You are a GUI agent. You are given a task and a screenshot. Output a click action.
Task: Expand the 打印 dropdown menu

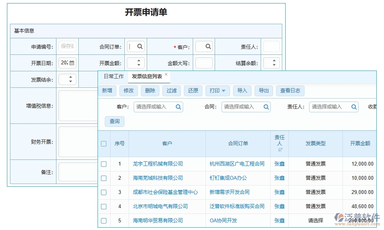(x=218, y=91)
